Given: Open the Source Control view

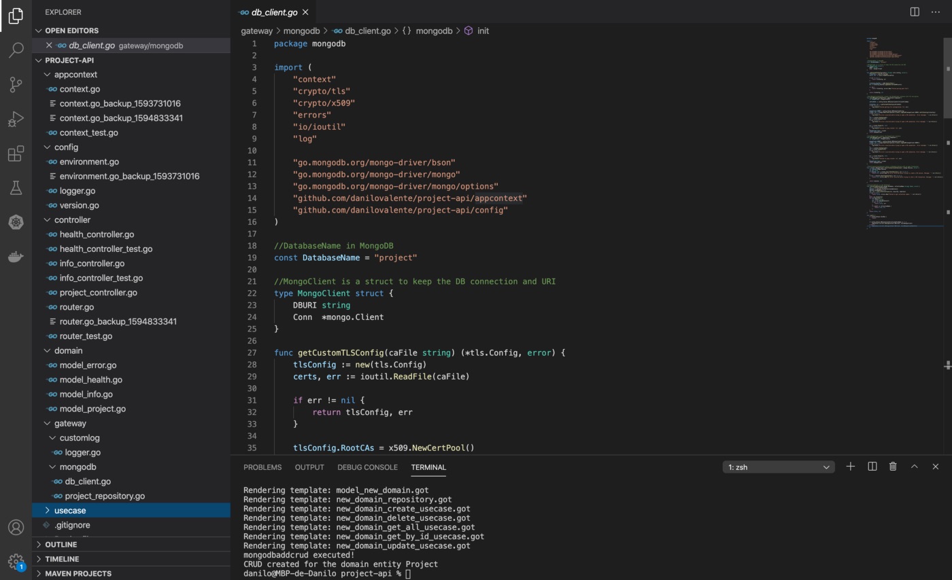Looking at the screenshot, I should coord(16,85).
